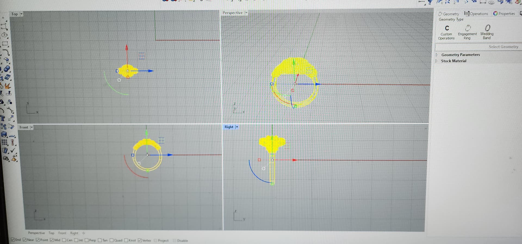Image resolution: width=522 pixels, height=244 pixels.
Task: Toggle the Disable osnap checkbox
Action: tap(175, 240)
